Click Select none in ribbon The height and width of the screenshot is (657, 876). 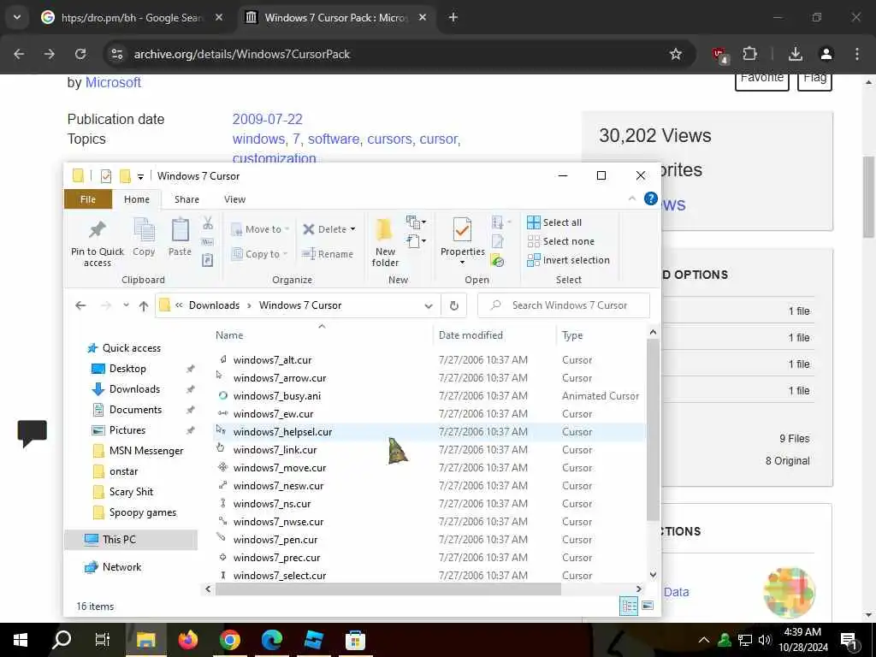point(561,241)
